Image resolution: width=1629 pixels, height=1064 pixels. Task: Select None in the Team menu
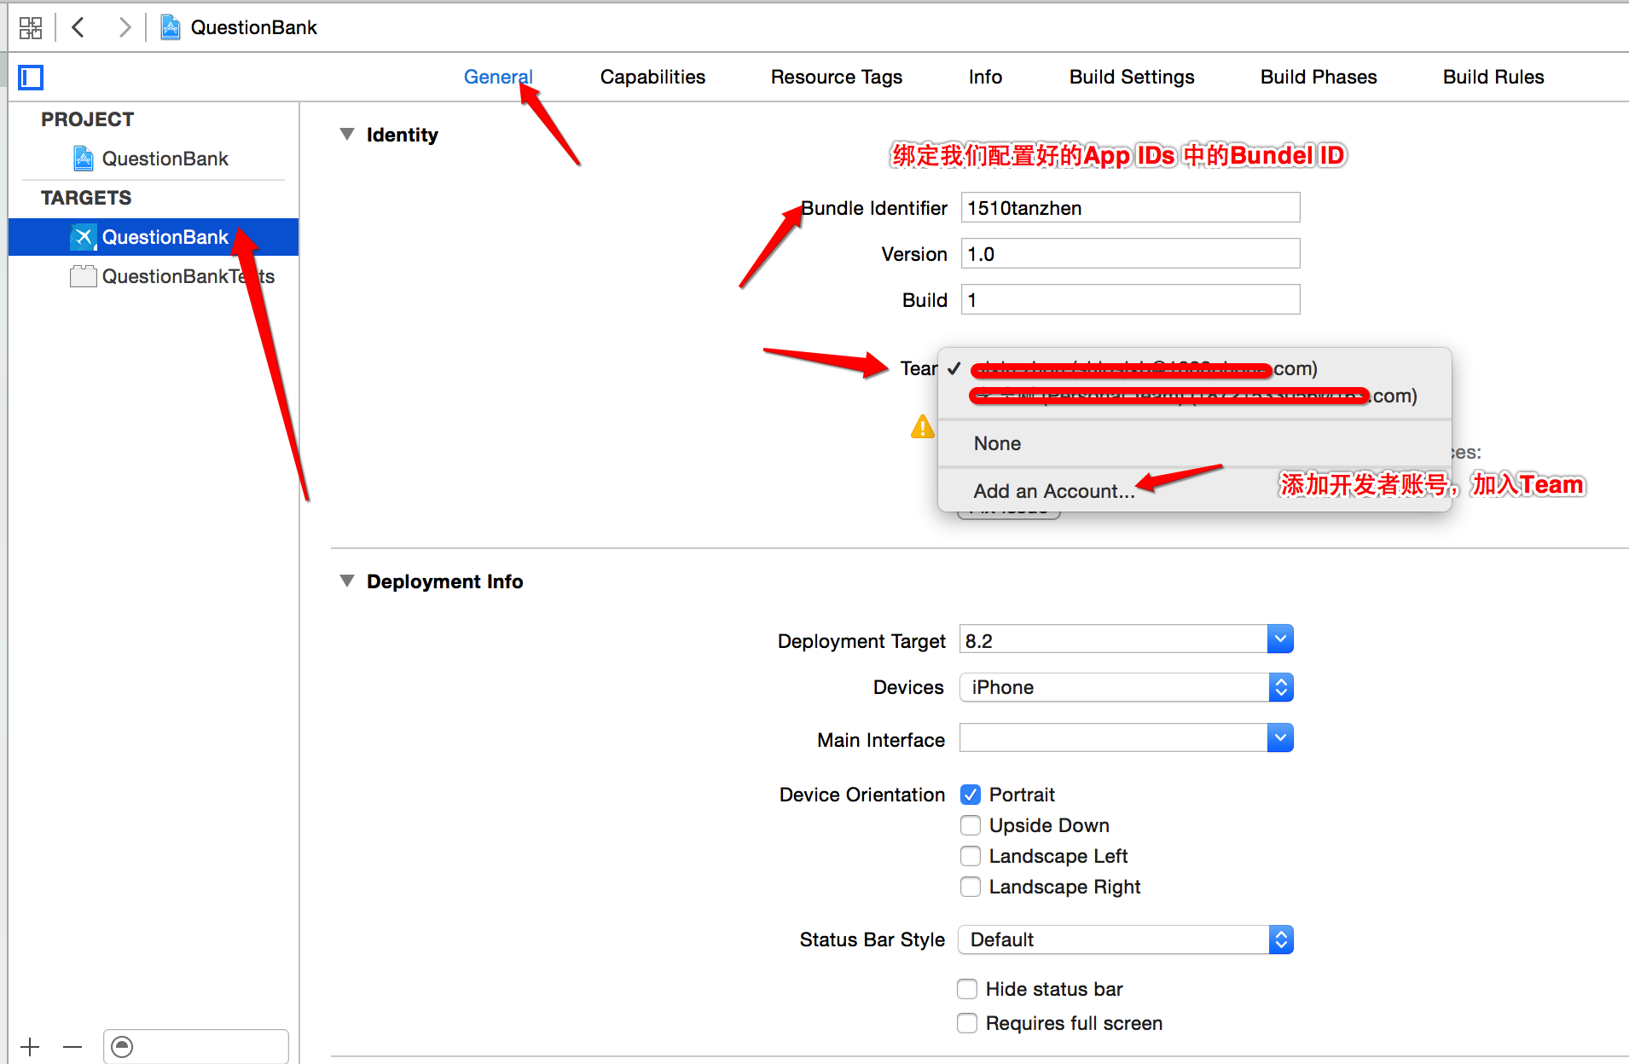point(1194,443)
